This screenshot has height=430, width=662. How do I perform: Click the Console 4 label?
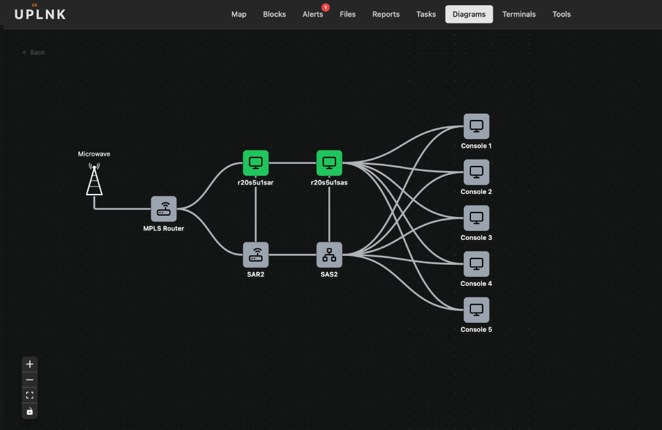tap(476, 284)
